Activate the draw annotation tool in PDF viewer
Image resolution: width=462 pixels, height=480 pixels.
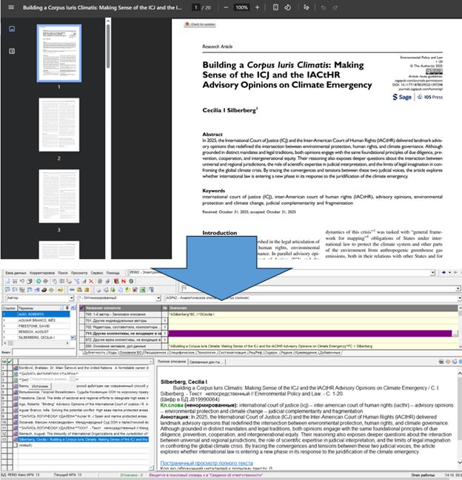[306, 7]
